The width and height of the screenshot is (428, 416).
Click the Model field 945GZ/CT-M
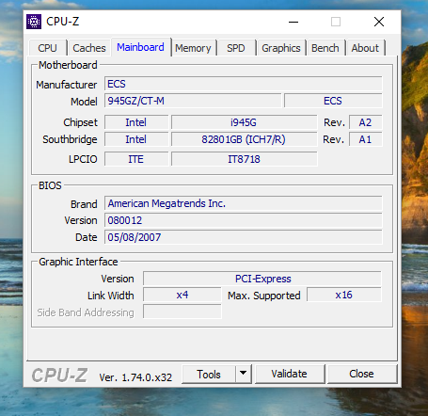pos(193,101)
